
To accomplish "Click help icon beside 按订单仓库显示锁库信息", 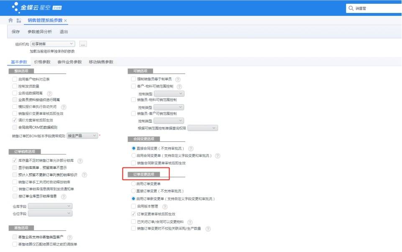I will pos(64,197).
